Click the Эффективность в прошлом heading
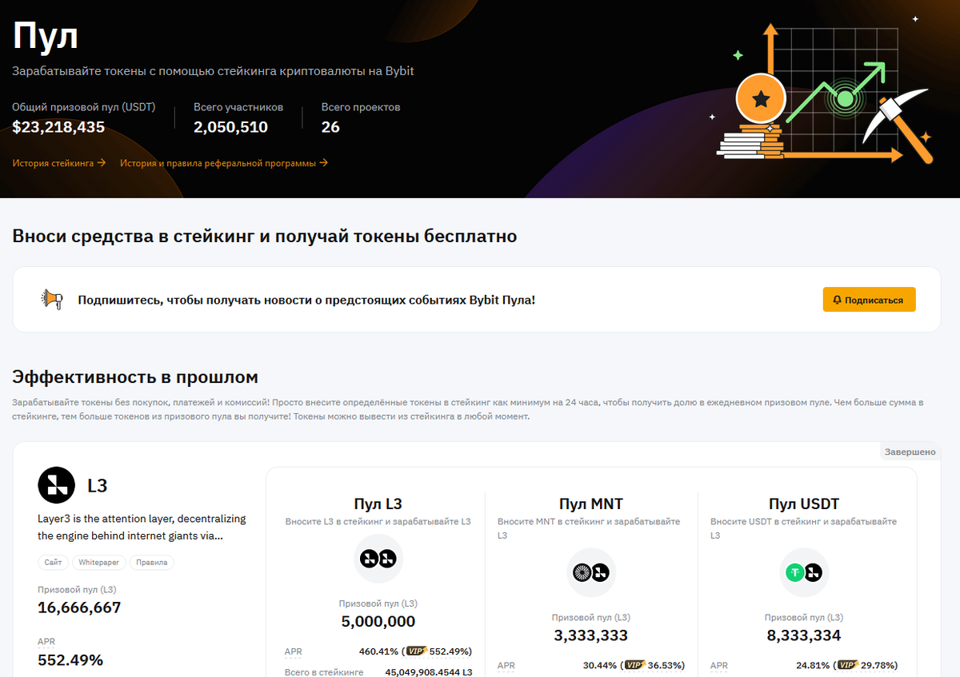Screen dimensions: 960x677 coord(135,376)
